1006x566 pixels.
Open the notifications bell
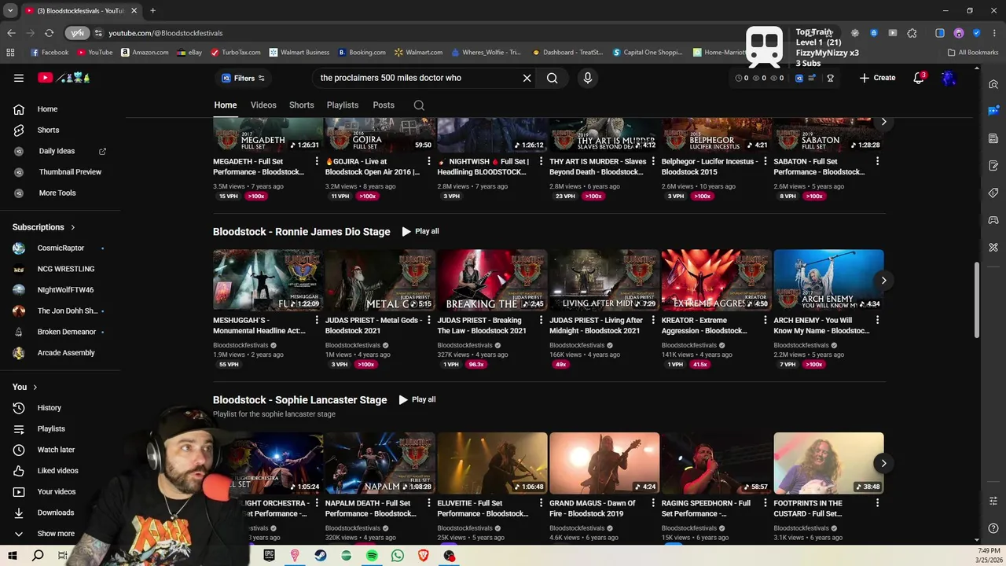919,78
